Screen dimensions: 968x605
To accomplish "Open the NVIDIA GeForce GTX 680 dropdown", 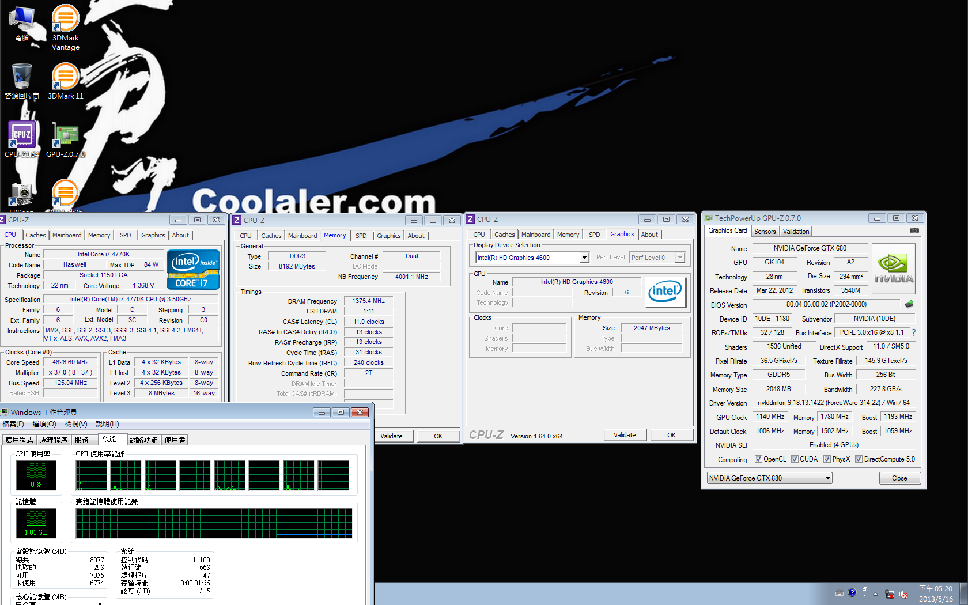I will pyautogui.click(x=769, y=478).
